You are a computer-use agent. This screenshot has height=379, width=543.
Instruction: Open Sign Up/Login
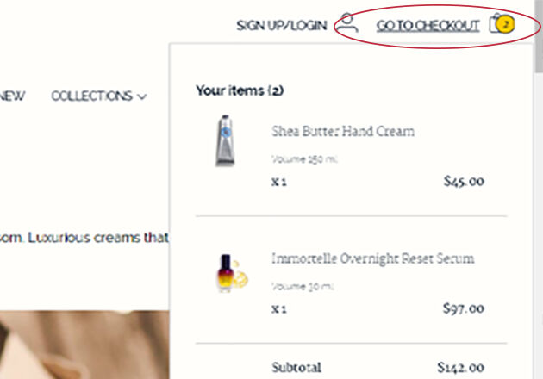282,25
